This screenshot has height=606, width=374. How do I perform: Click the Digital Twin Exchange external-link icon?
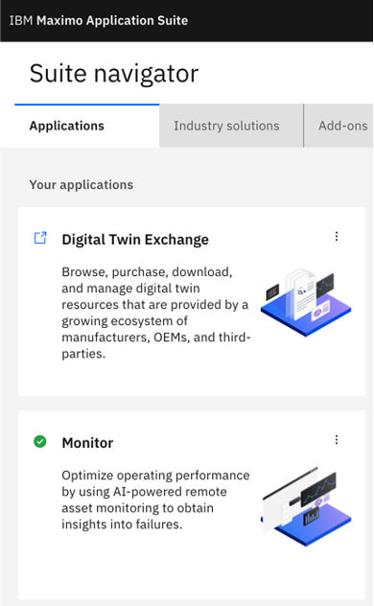coord(40,238)
